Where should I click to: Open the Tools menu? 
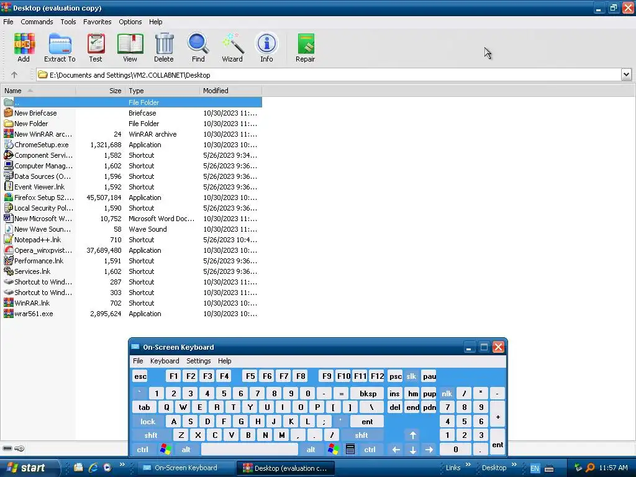tap(68, 22)
